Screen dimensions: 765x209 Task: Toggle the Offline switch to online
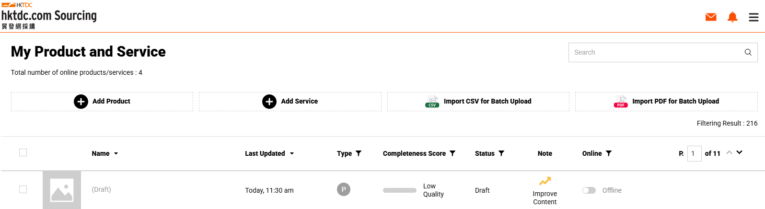pyautogui.click(x=589, y=190)
